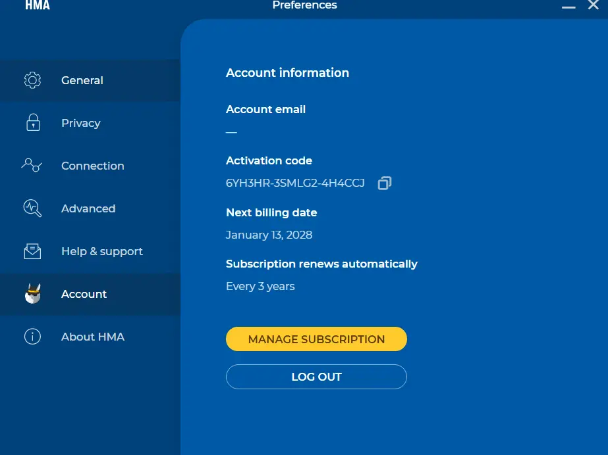Select the Connection menu item
The height and width of the screenshot is (455, 608).
click(90, 166)
